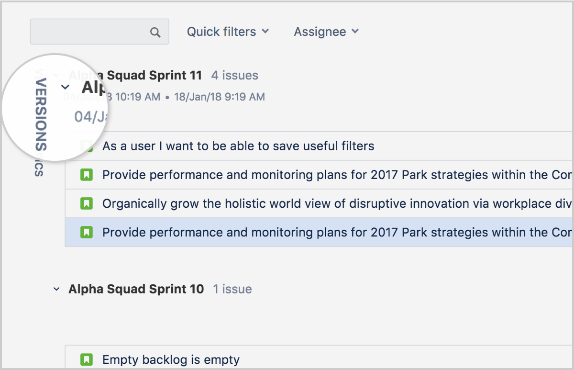This screenshot has height=370, width=574.
Task: Open the Quick filters dropdown
Action: (x=228, y=32)
